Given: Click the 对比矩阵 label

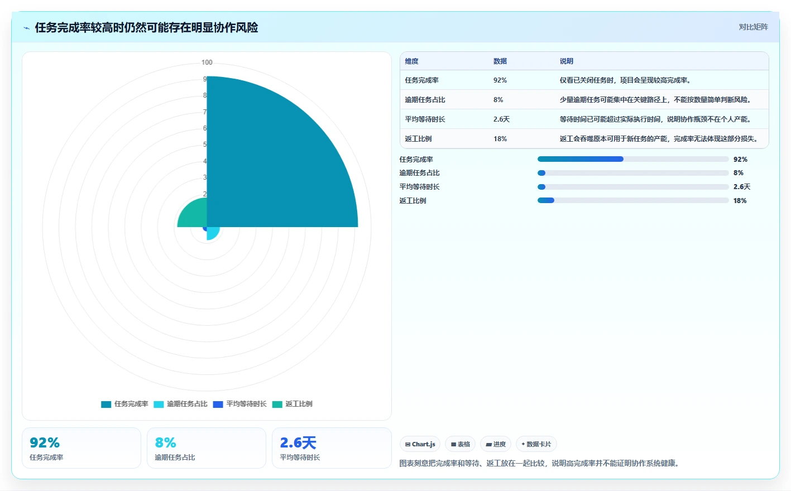Looking at the screenshot, I should coord(753,27).
